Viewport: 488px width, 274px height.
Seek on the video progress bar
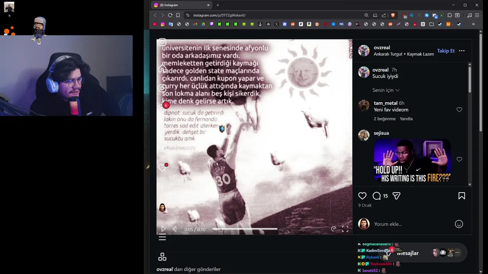click(x=269, y=229)
